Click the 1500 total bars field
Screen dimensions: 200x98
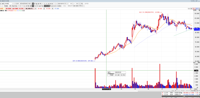click(77, 3)
